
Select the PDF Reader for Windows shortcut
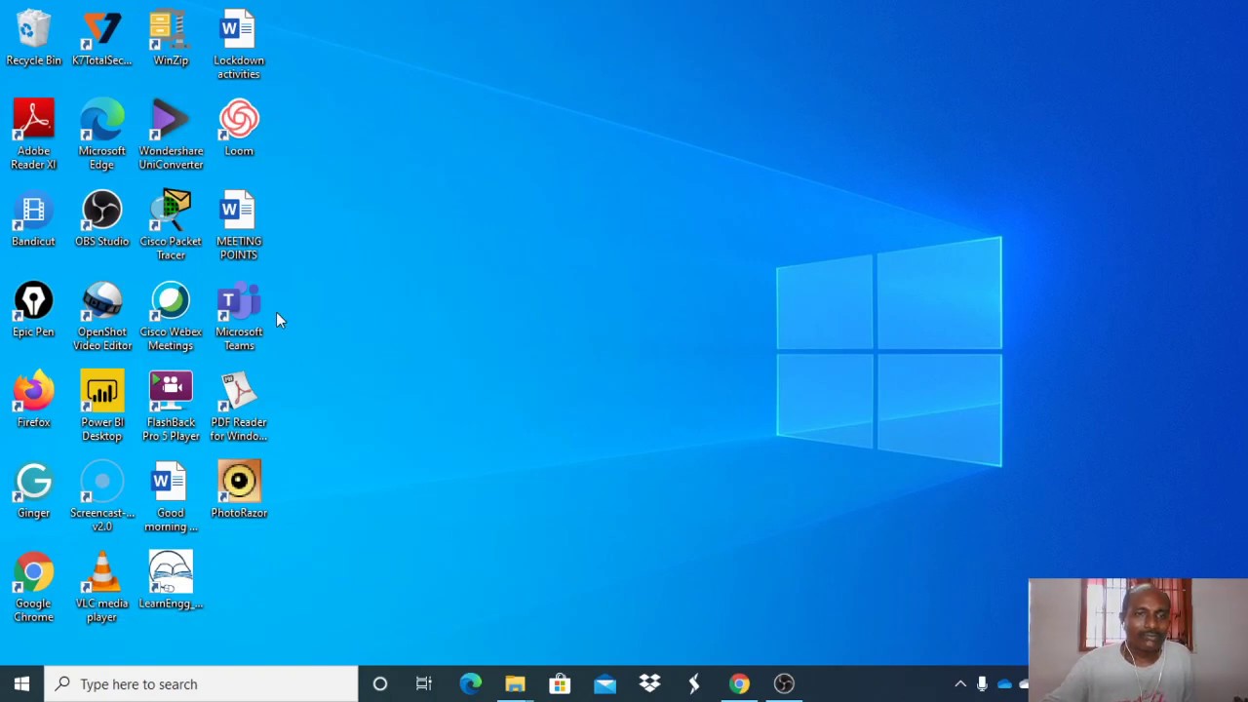(239, 408)
